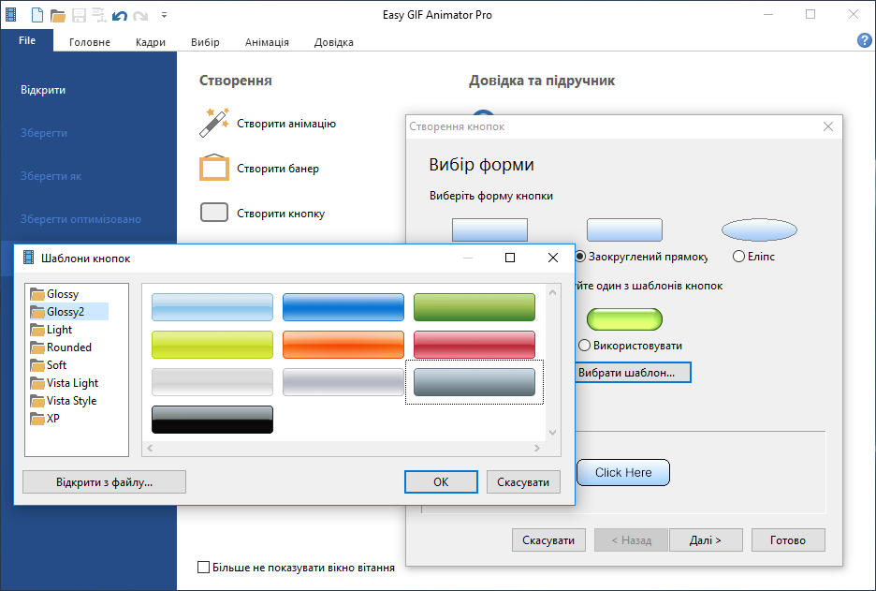Click the green pill template preview

point(624,319)
